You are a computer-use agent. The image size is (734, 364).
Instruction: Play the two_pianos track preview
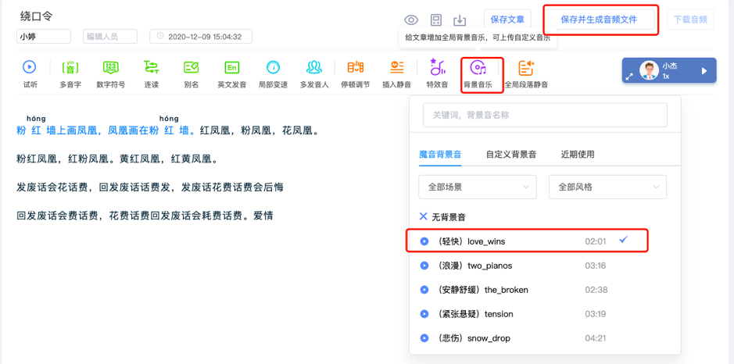point(424,266)
